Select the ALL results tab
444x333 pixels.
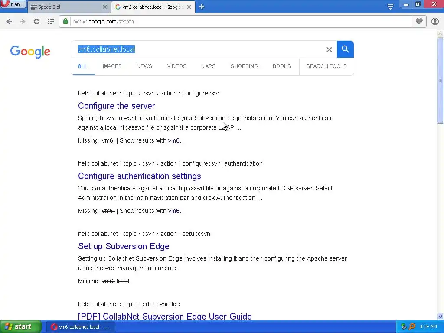click(x=82, y=66)
